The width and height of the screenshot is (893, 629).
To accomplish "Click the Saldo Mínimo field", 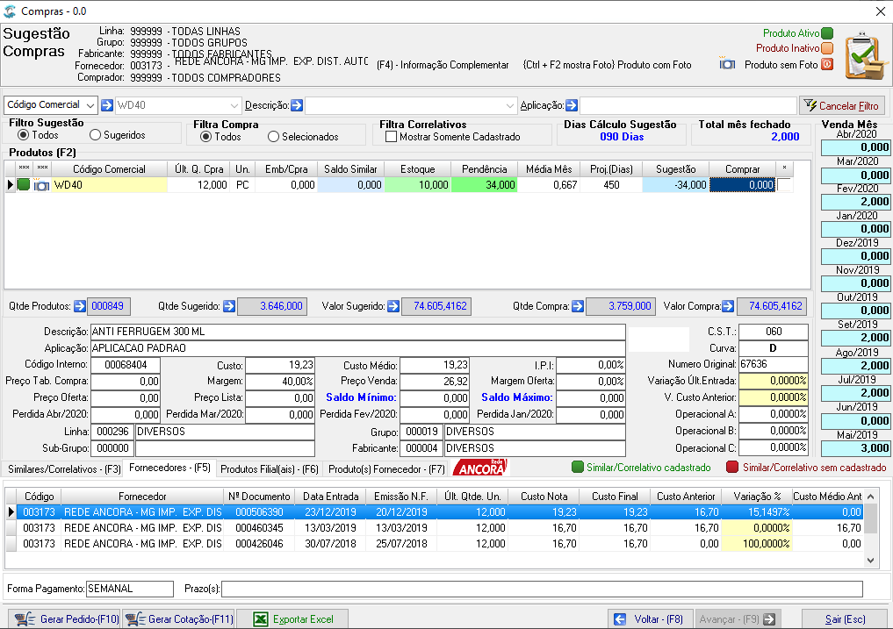I will (436, 398).
